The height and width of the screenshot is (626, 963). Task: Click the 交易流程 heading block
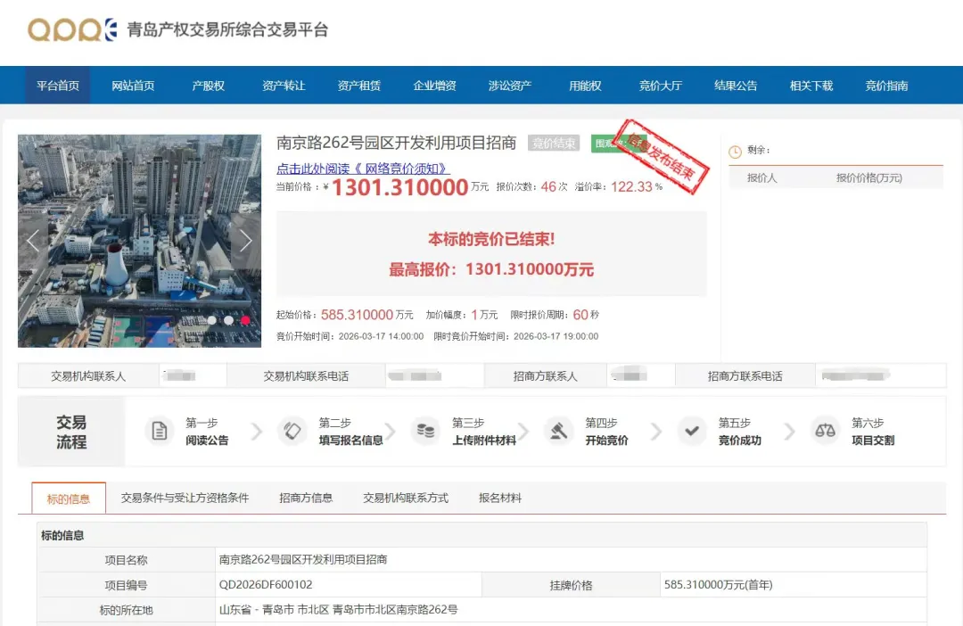pyautogui.click(x=71, y=432)
